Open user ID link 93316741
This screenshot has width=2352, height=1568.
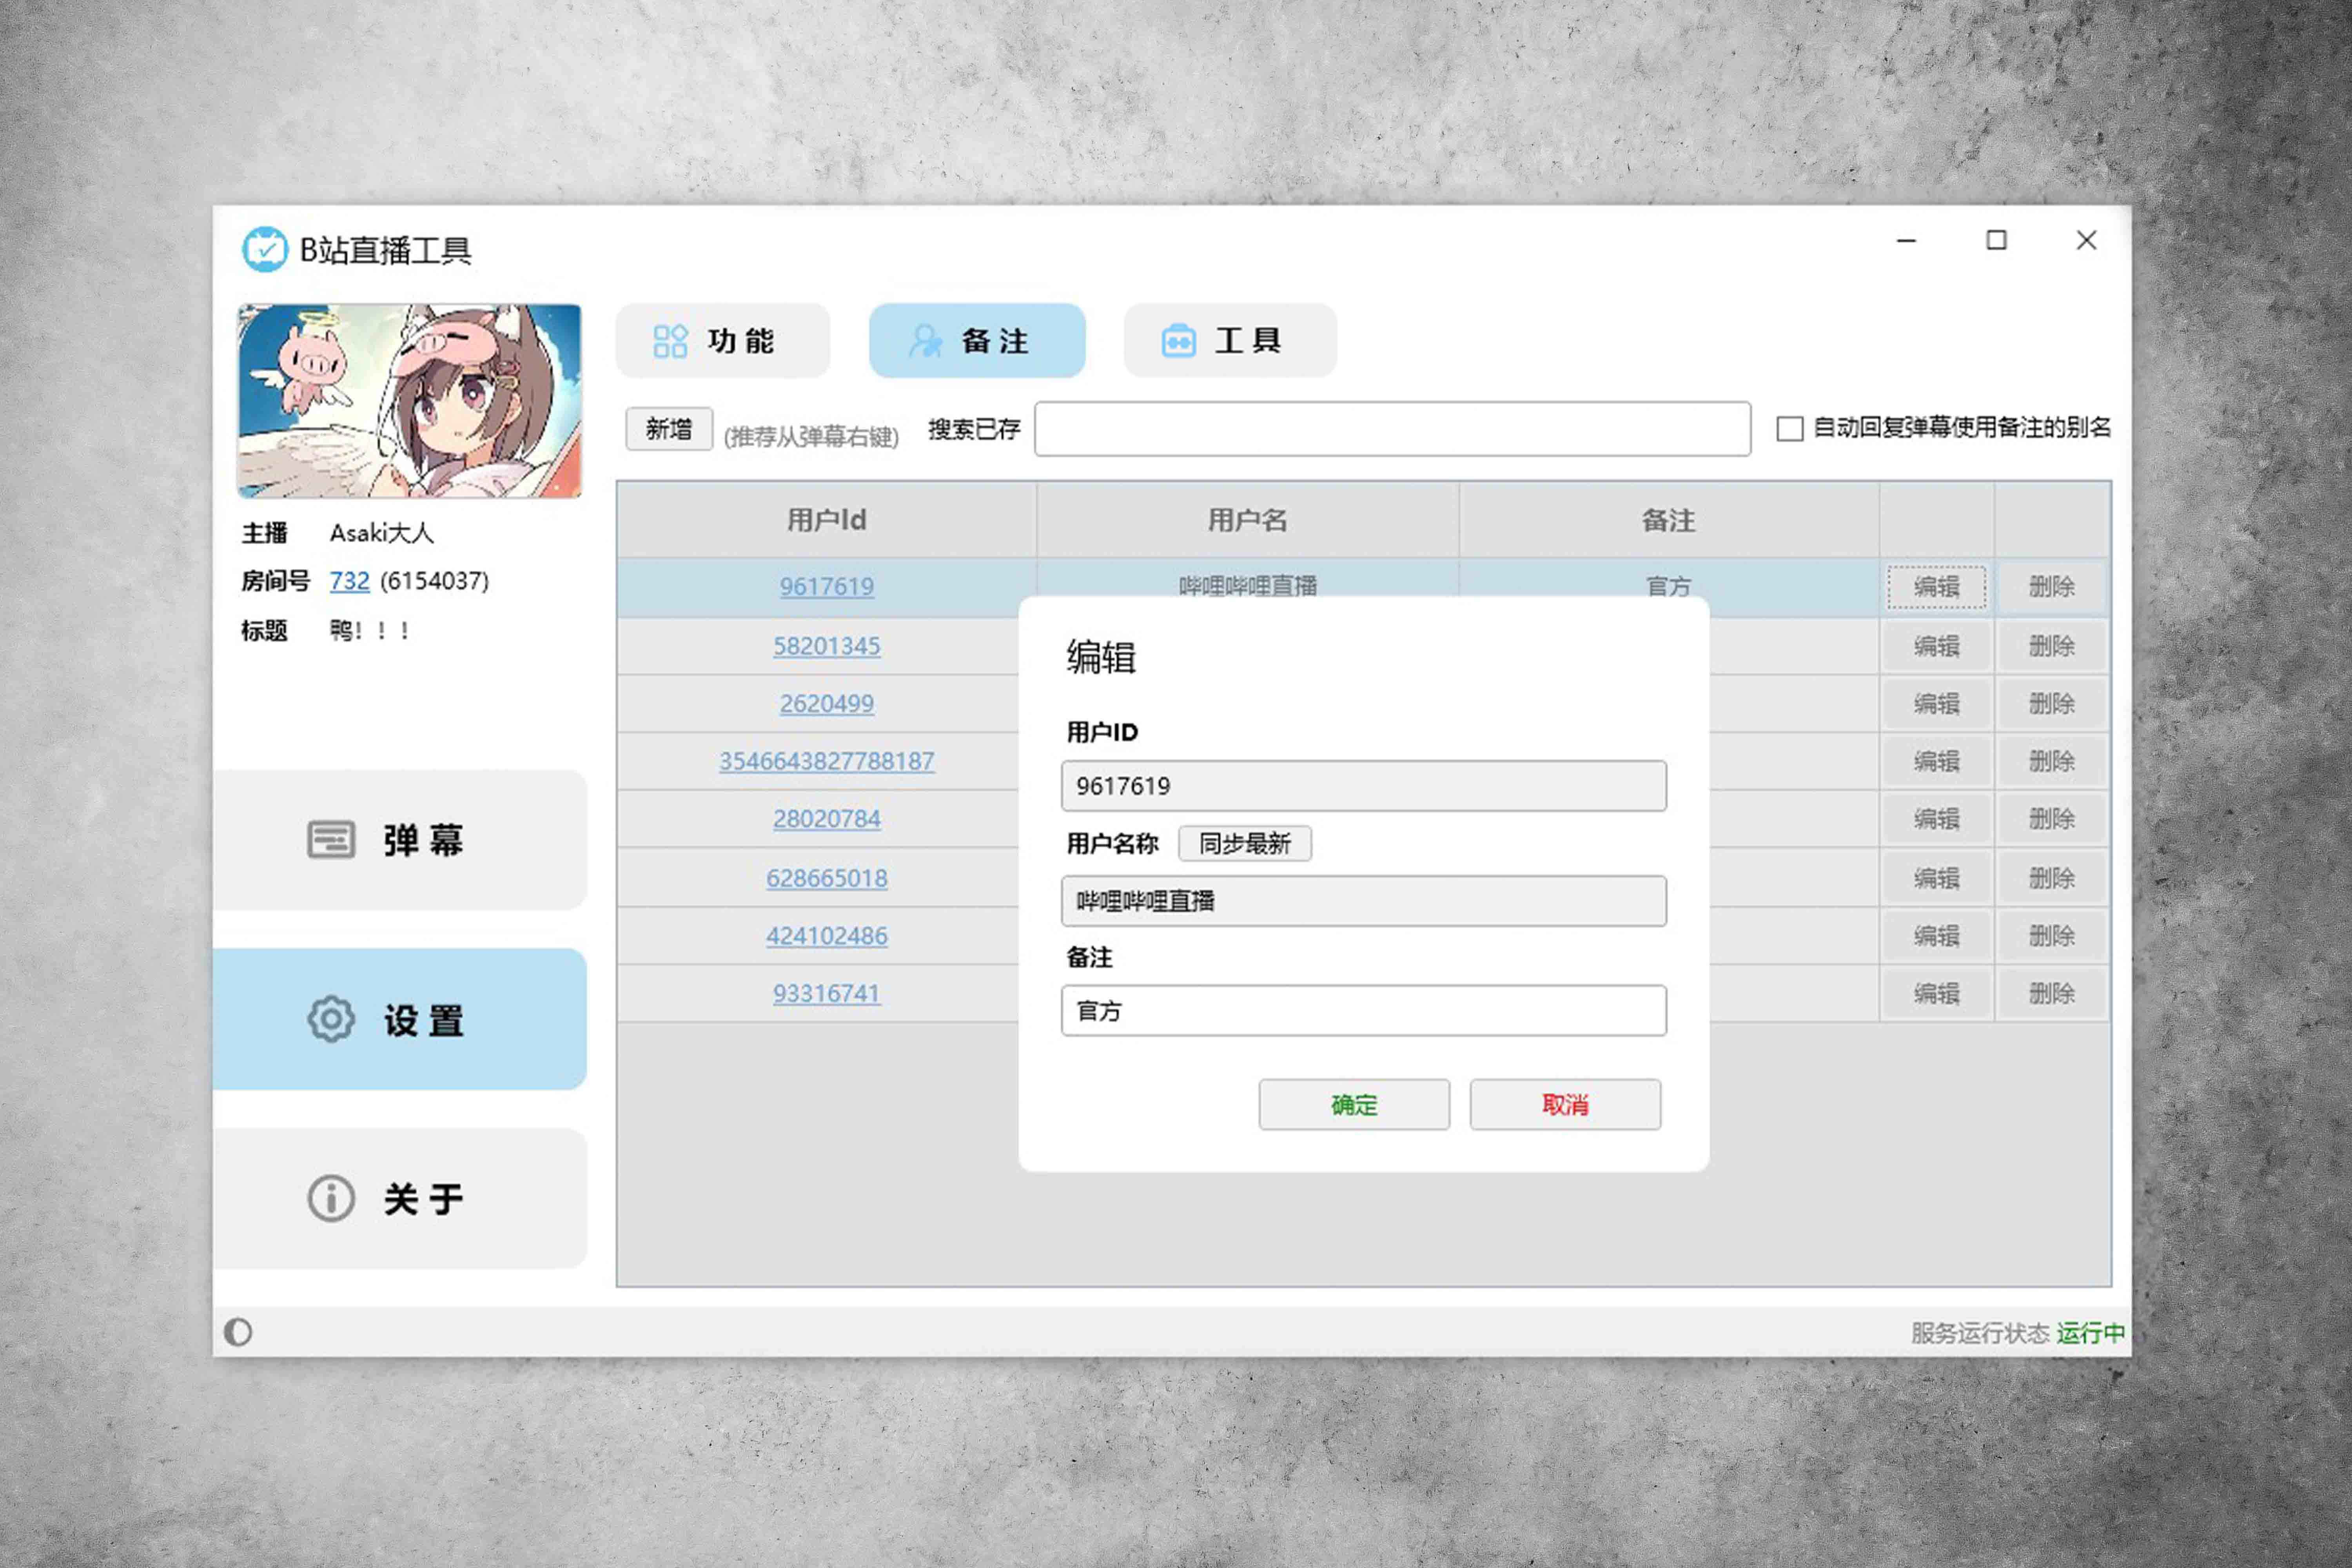tap(827, 994)
